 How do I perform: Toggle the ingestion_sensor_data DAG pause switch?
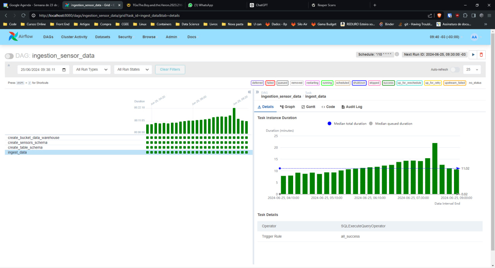9,56
